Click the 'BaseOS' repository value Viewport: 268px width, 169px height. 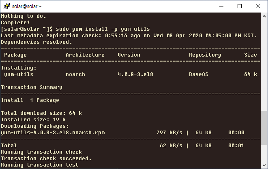[x=199, y=74]
